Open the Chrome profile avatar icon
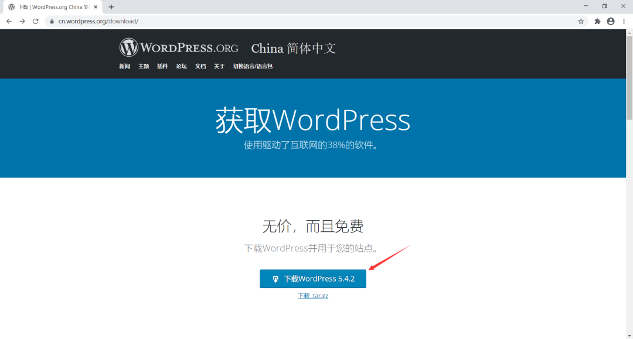 tap(611, 21)
